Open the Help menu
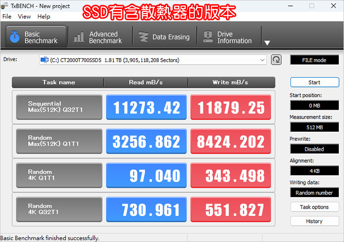344x242 pixels. 44,17
